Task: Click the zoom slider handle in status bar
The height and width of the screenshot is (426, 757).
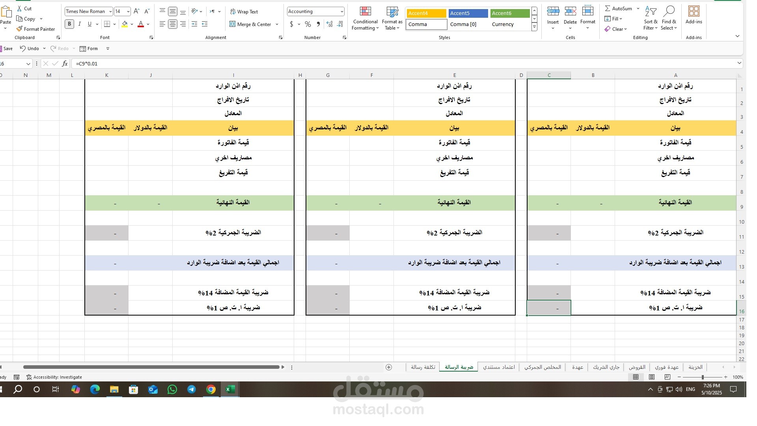Action: (703, 377)
